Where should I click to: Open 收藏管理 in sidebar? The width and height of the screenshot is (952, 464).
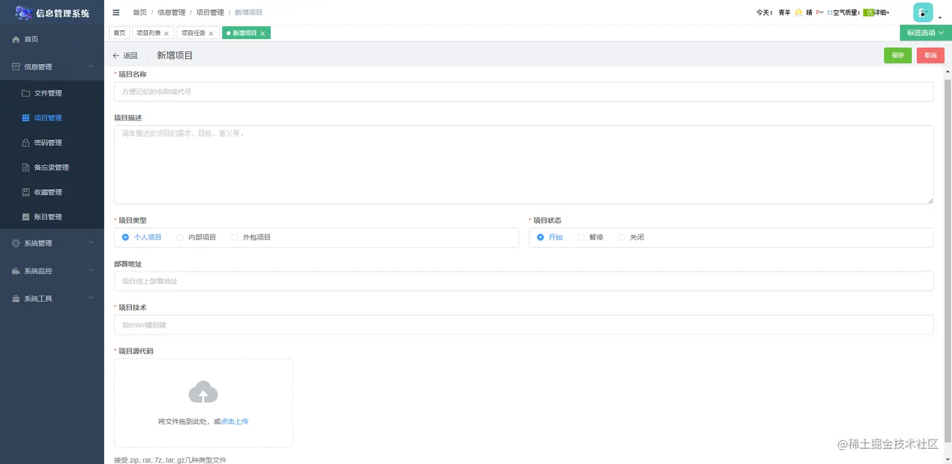click(x=52, y=192)
